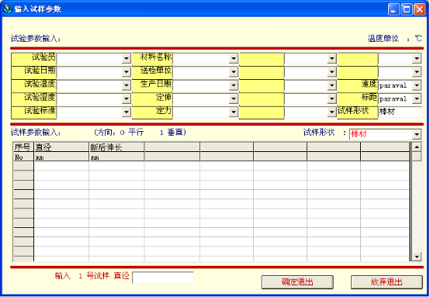The image size is (430, 297).
Task: Expand the 试验日期 combo box
Action: pos(127,72)
